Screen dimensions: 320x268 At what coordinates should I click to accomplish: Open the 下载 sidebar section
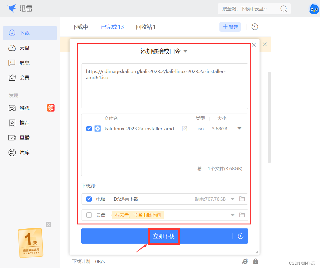[x=30, y=33]
